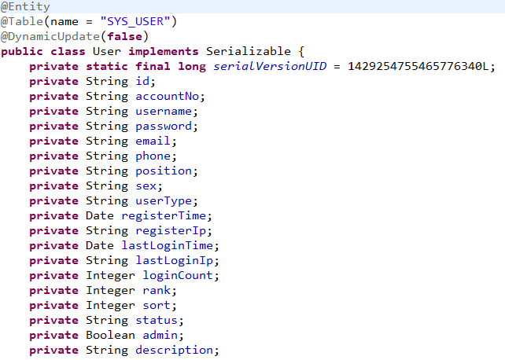
Task: Click the static keyword
Action: click(107, 66)
